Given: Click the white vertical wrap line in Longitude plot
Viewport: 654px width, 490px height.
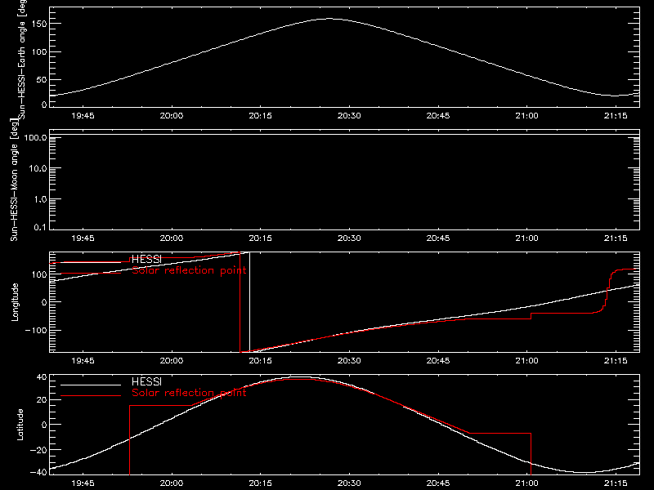Looking at the screenshot, I should [250, 302].
